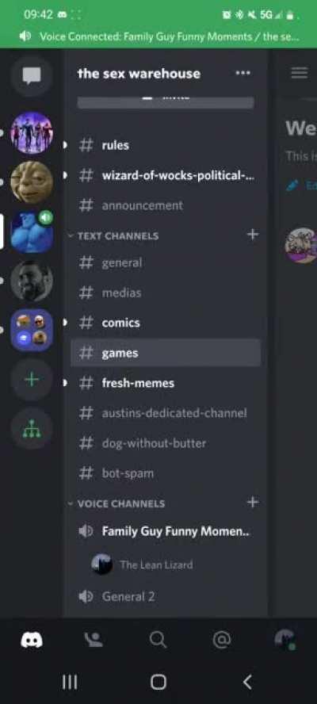The width and height of the screenshot is (317, 704).
Task: Open mentions at-sign tab
Action: 221,639
